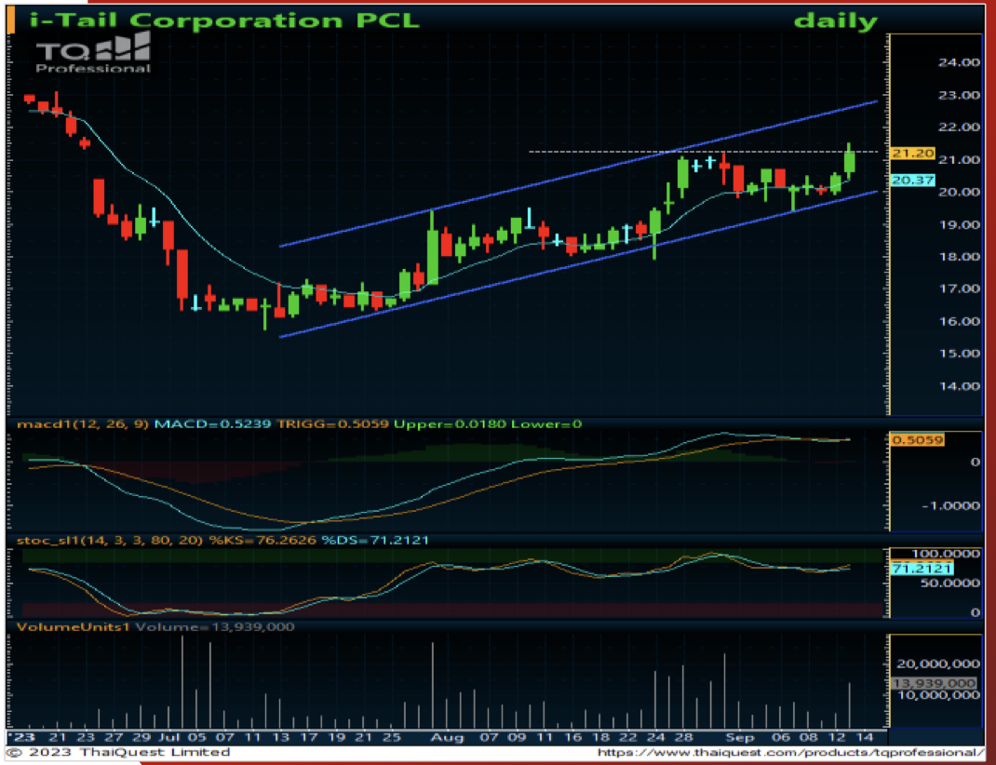Select the orange 0.5059 MACD value tag
996x765 pixels.
pos(917,440)
